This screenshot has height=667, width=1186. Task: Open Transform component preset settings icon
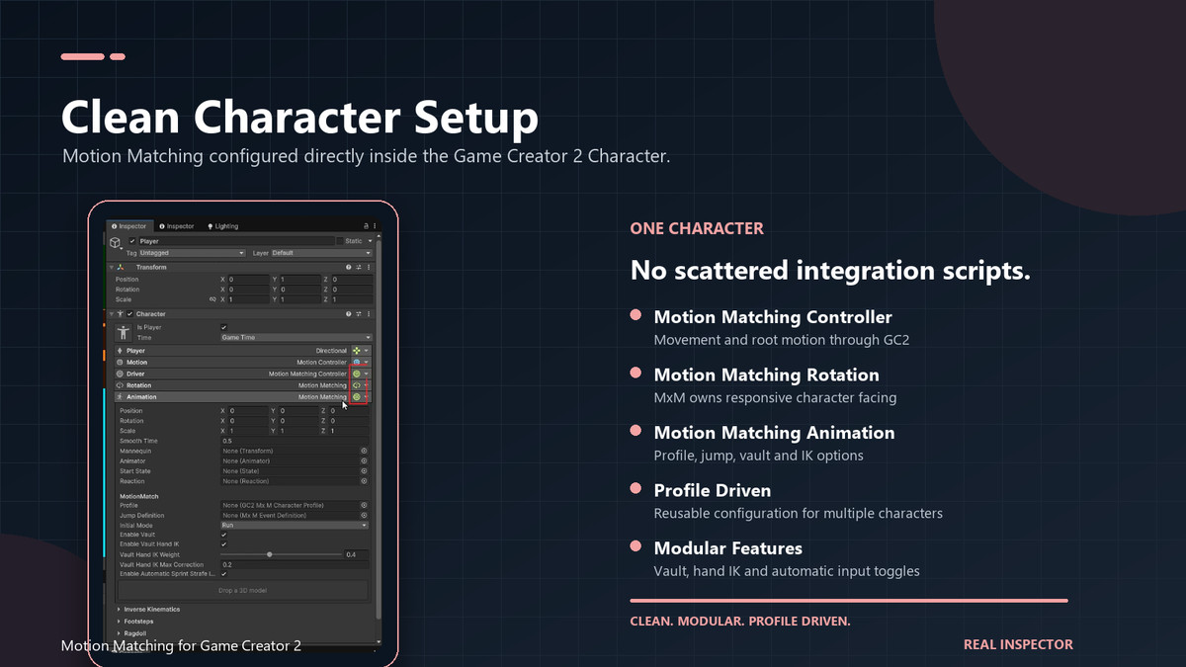359,267
